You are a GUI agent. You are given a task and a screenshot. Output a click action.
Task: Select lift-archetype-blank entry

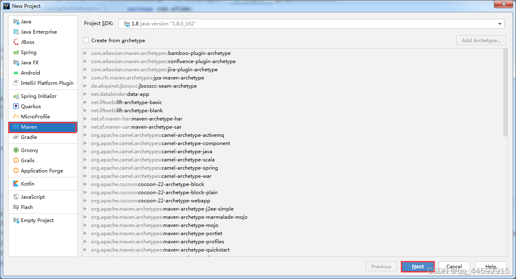(x=127, y=111)
